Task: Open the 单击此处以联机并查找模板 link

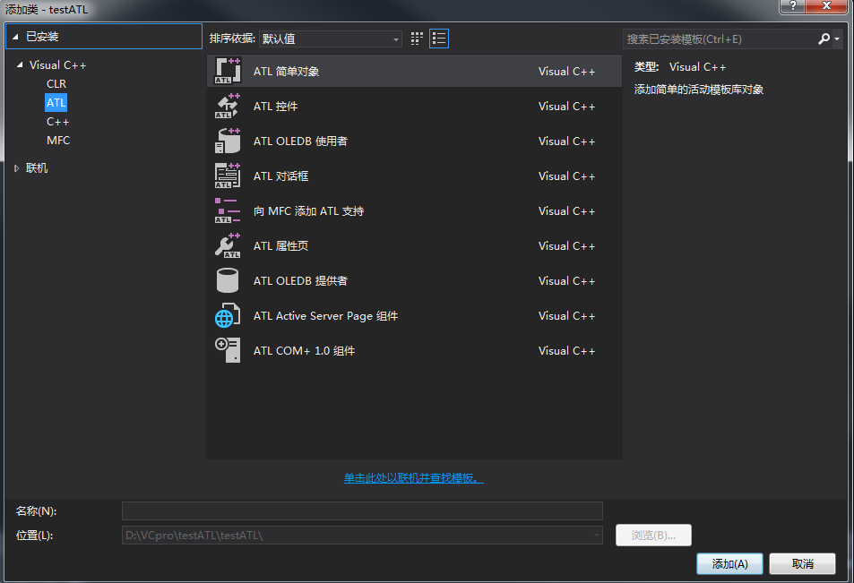Action: click(x=413, y=478)
